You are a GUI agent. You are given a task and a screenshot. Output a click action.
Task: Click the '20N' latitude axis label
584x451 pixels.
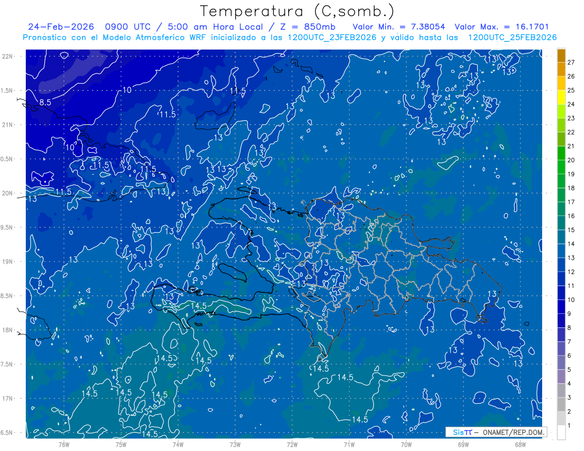(7, 193)
